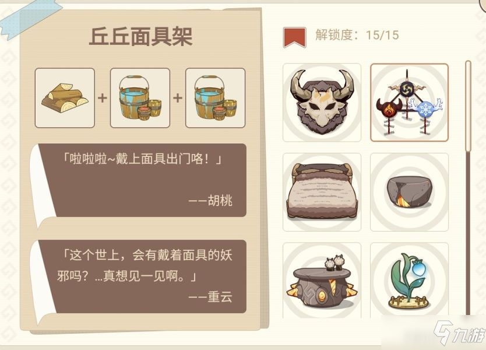Open Chongyun's quote card
Image resolution: width=486 pixels, height=350 pixels.
click(142, 276)
